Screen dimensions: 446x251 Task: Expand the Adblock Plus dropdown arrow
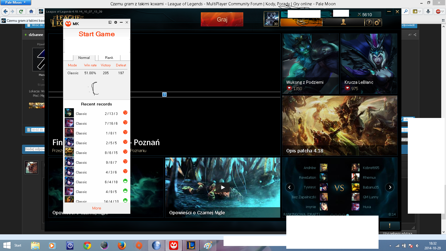(x=442, y=11)
